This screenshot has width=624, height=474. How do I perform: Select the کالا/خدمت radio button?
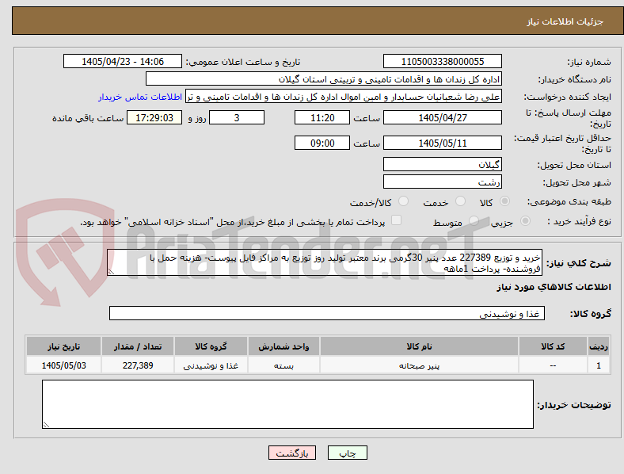tap(404, 201)
